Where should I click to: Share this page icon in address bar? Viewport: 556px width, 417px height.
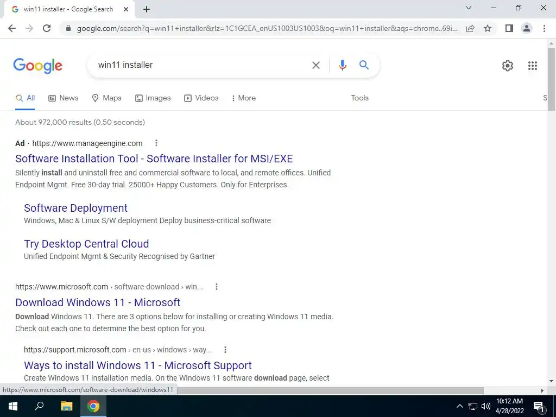[x=470, y=28]
